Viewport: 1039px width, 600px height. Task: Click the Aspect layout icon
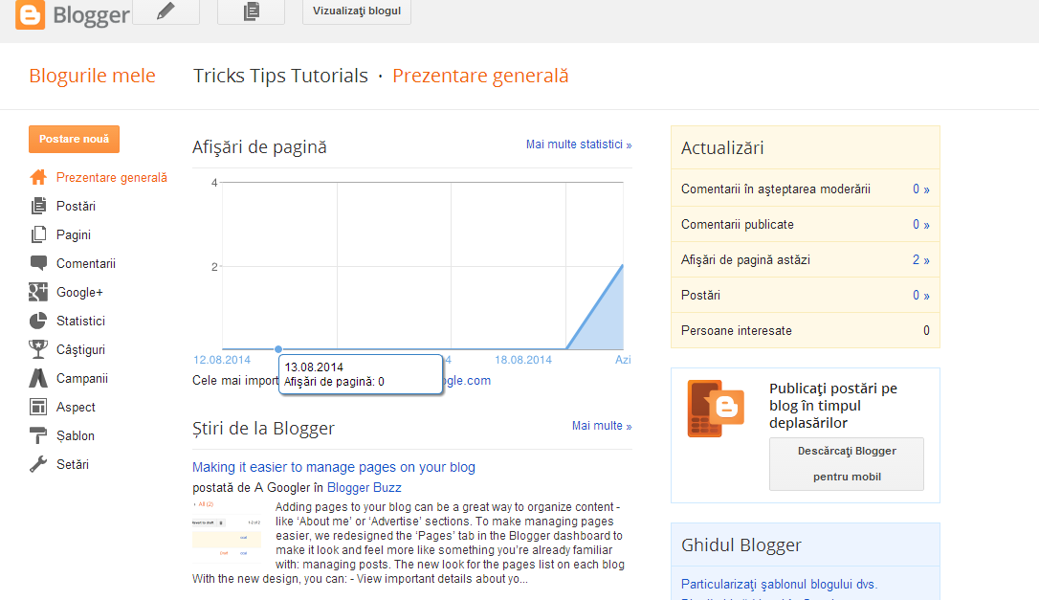pyautogui.click(x=38, y=407)
